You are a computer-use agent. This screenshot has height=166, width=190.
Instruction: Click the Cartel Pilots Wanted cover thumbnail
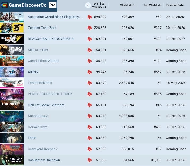[x=12, y=61]
